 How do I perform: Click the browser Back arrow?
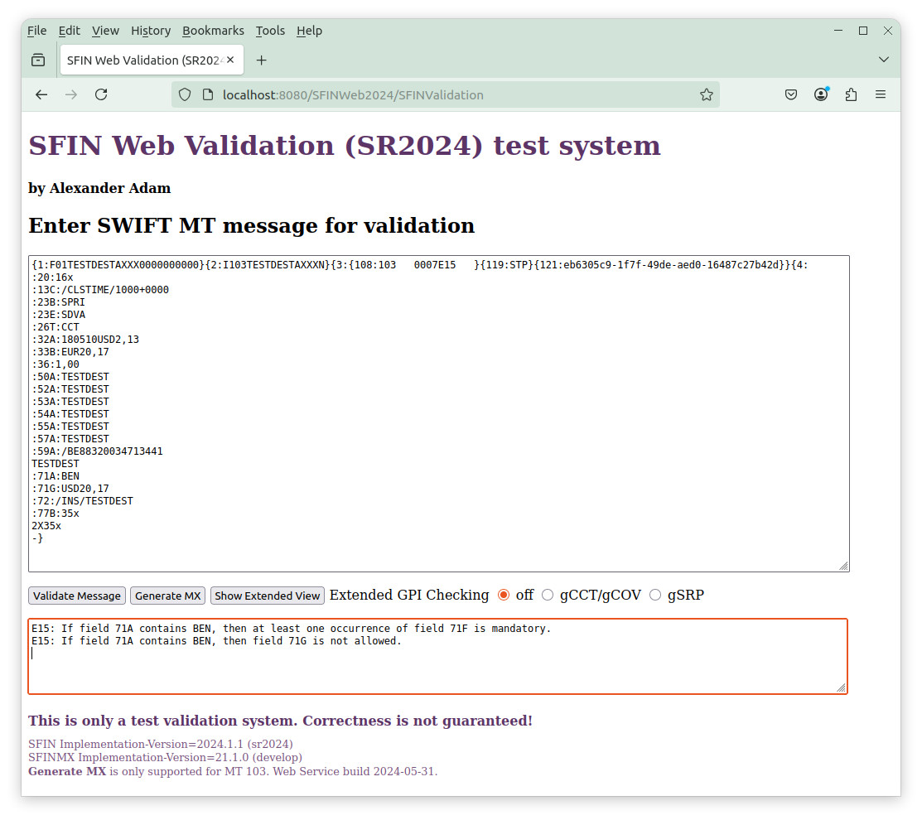(x=41, y=94)
